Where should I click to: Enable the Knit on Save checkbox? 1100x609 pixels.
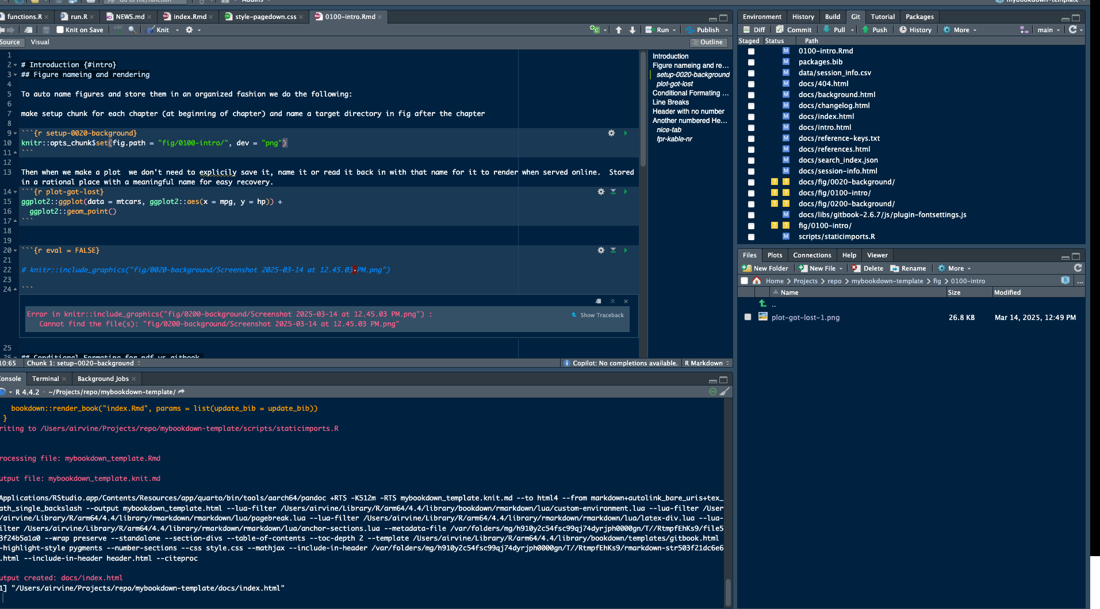[60, 30]
